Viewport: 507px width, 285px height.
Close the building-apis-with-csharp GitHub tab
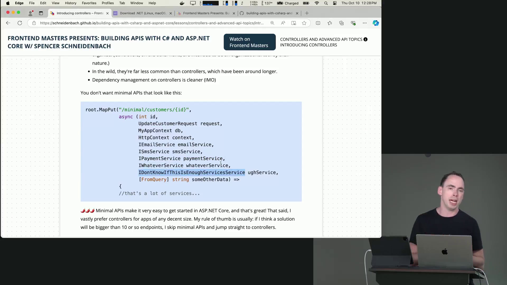[297, 13]
